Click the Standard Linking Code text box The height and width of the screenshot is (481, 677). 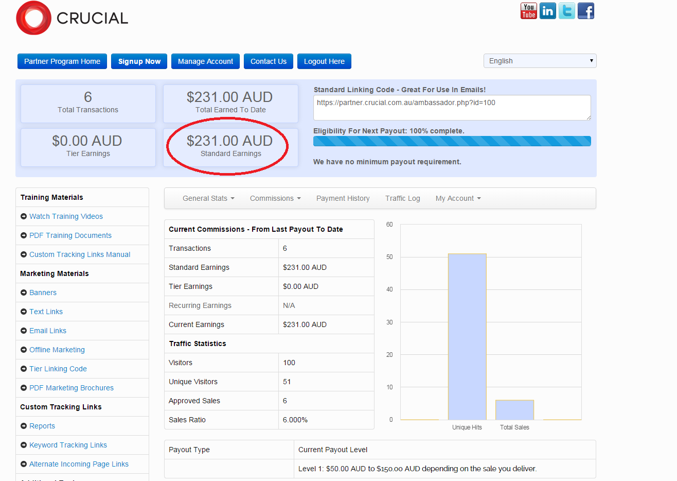point(452,108)
